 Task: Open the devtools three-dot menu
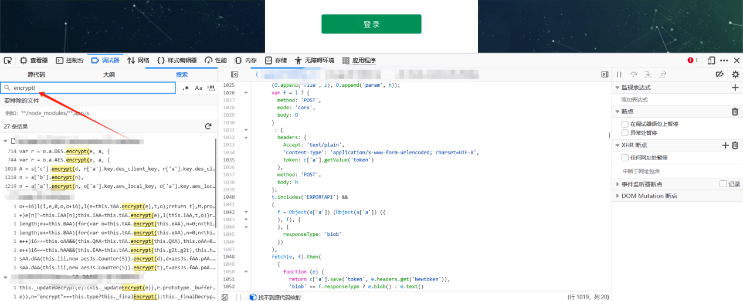click(724, 60)
